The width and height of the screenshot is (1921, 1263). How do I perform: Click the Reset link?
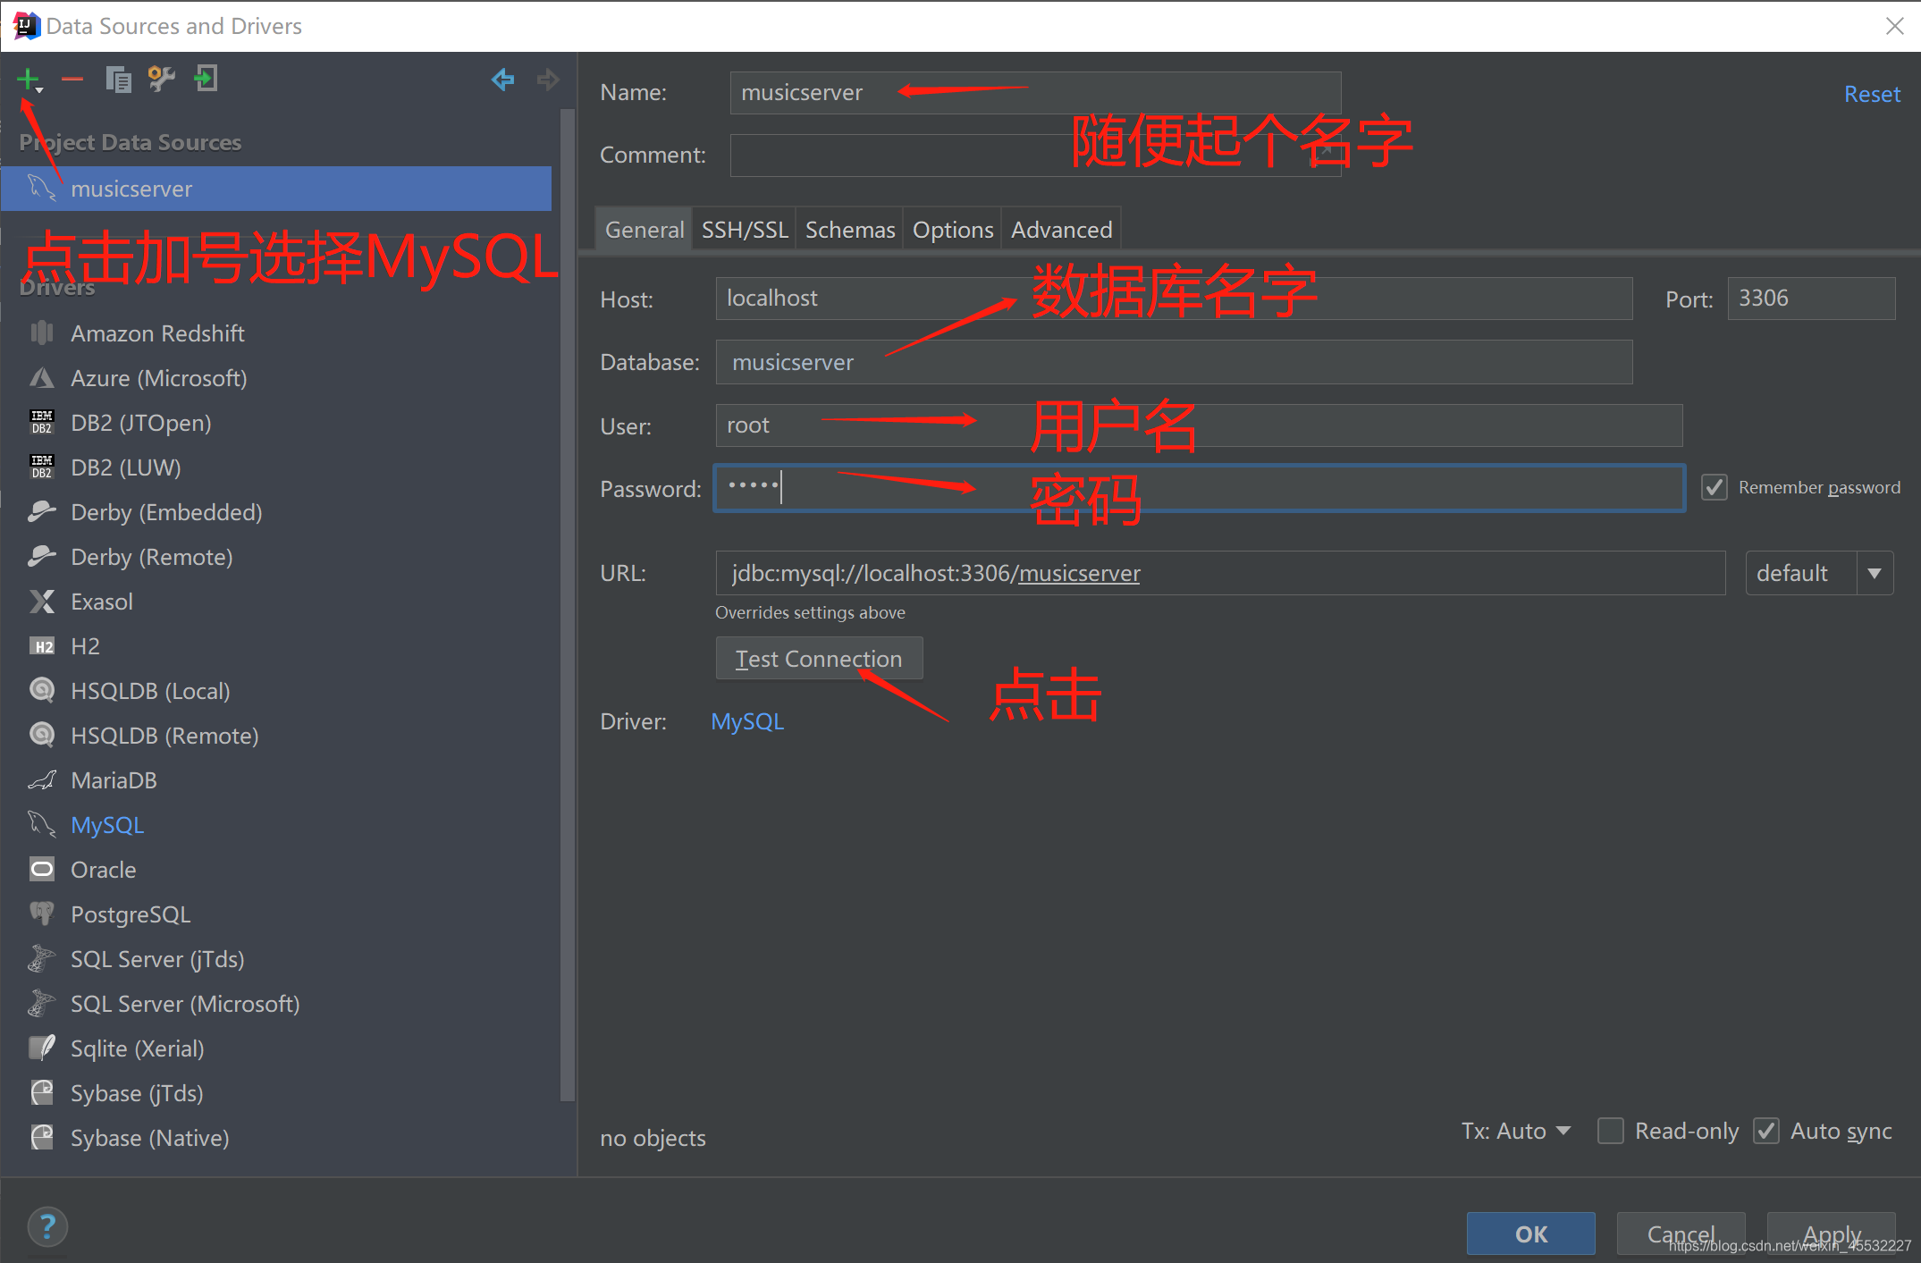[1872, 94]
